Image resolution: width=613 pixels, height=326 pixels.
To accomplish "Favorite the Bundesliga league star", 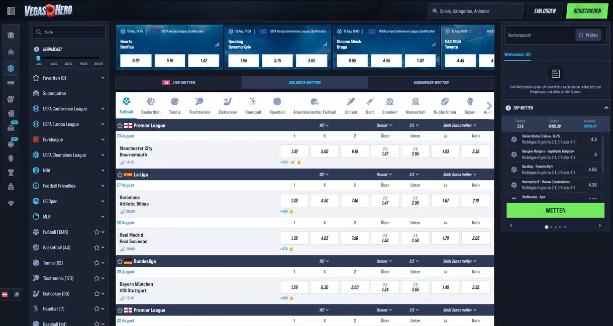I will click(x=120, y=261).
